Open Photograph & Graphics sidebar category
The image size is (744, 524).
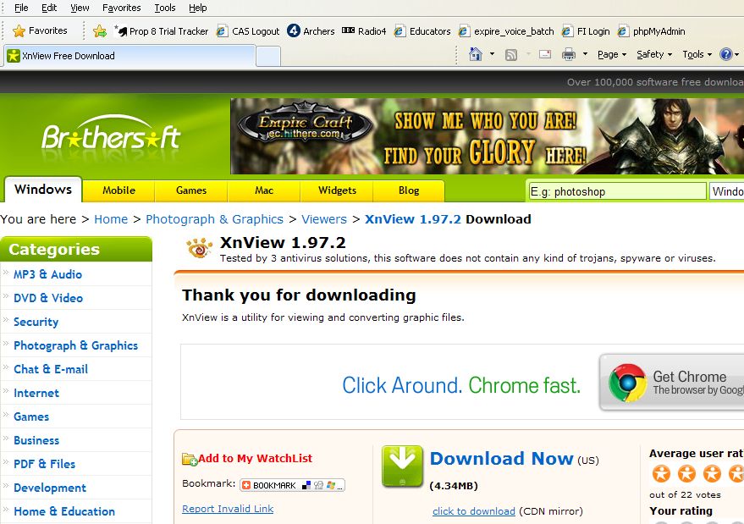click(x=75, y=345)
